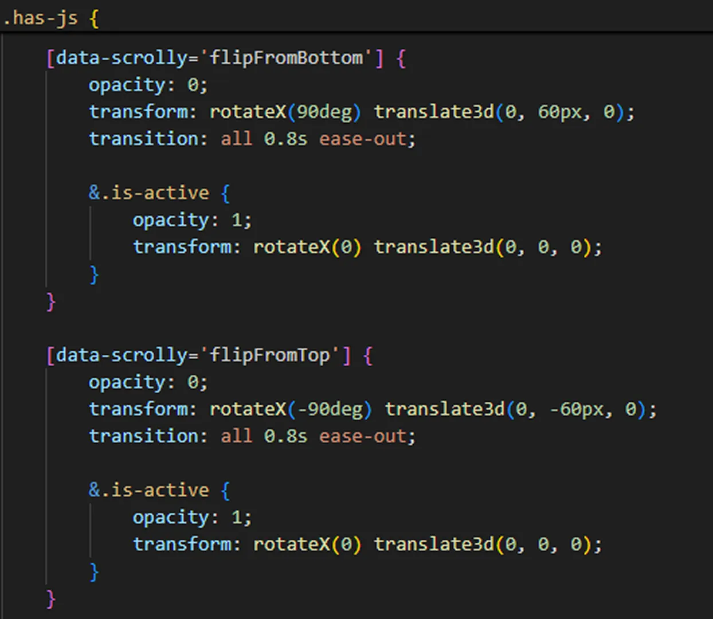Click the closing brace of flipFromTop block

[x=51, y=598]
